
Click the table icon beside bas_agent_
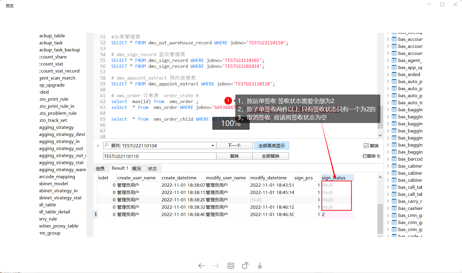click(394, 60)
